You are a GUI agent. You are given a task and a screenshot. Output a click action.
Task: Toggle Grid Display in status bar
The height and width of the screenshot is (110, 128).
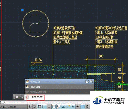point(39,107)
